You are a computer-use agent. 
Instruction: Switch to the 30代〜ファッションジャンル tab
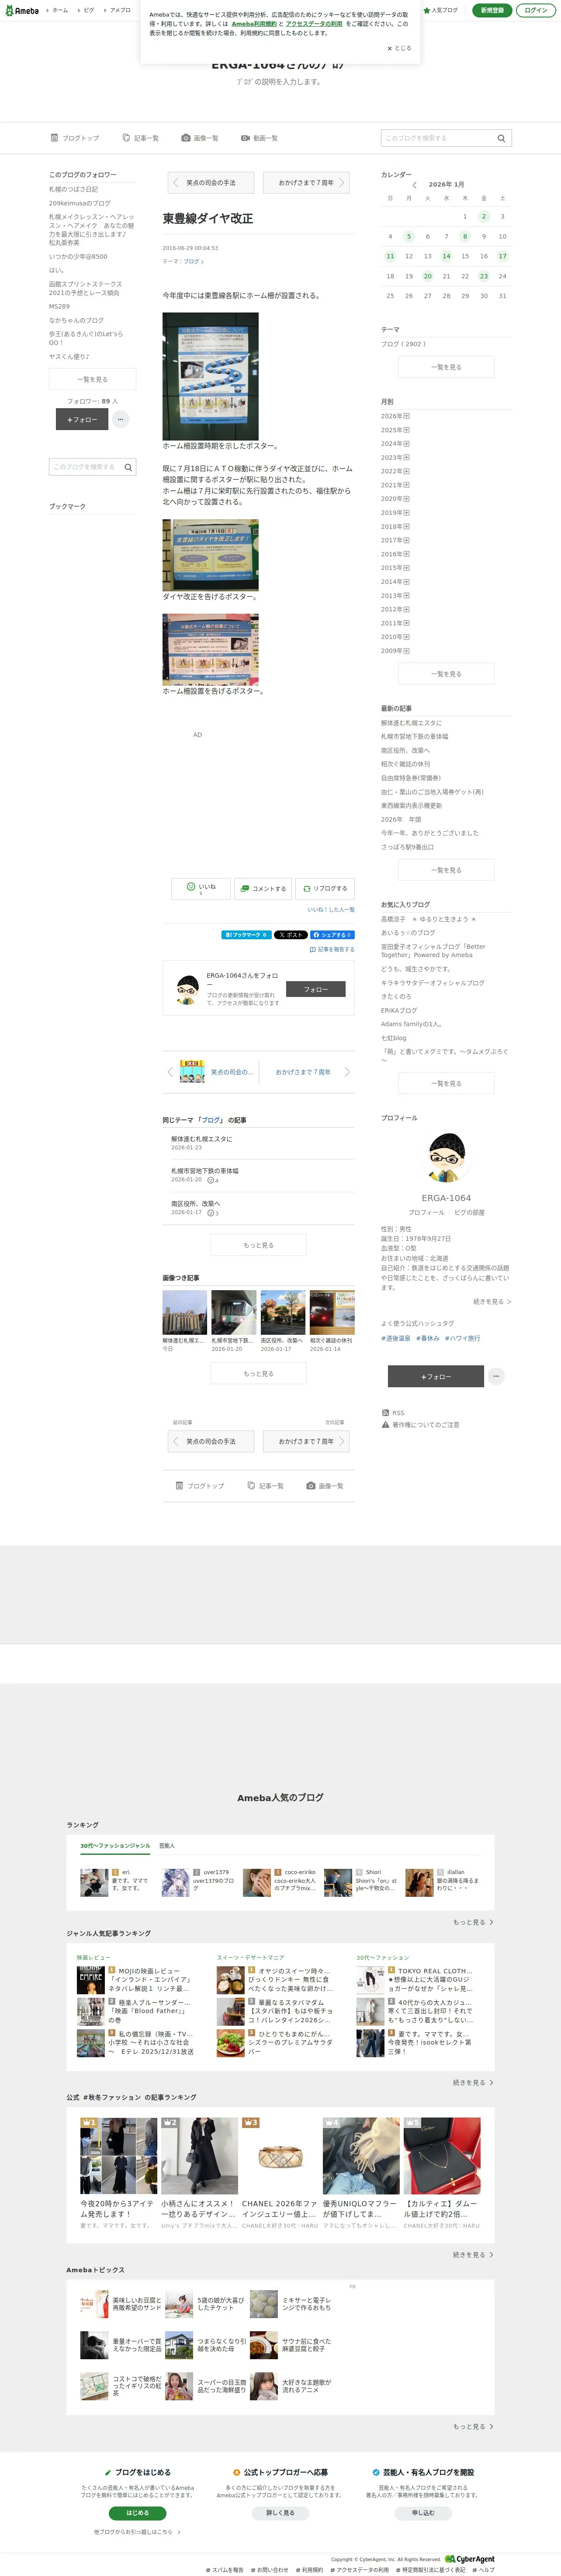pyautogui.click(x=115, y=1846)
